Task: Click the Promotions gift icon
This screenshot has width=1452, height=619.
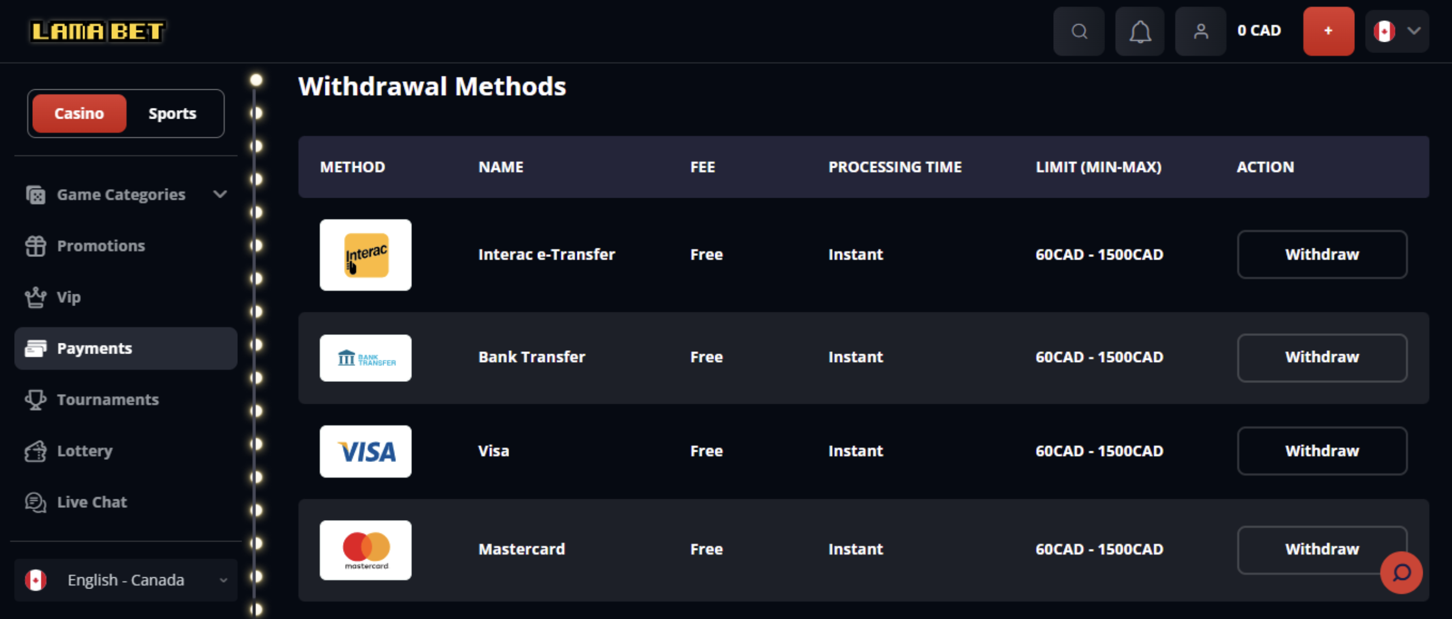Action: click(x=35, y=246)
